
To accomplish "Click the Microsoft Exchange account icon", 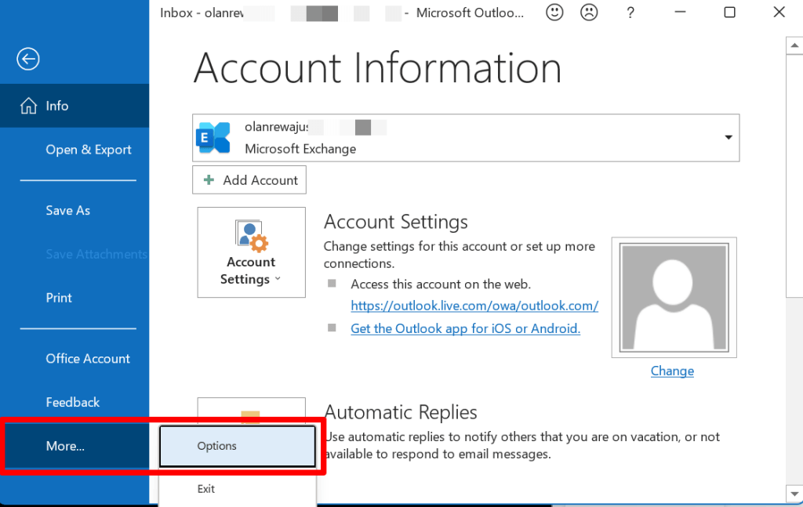I will point(214,138).
